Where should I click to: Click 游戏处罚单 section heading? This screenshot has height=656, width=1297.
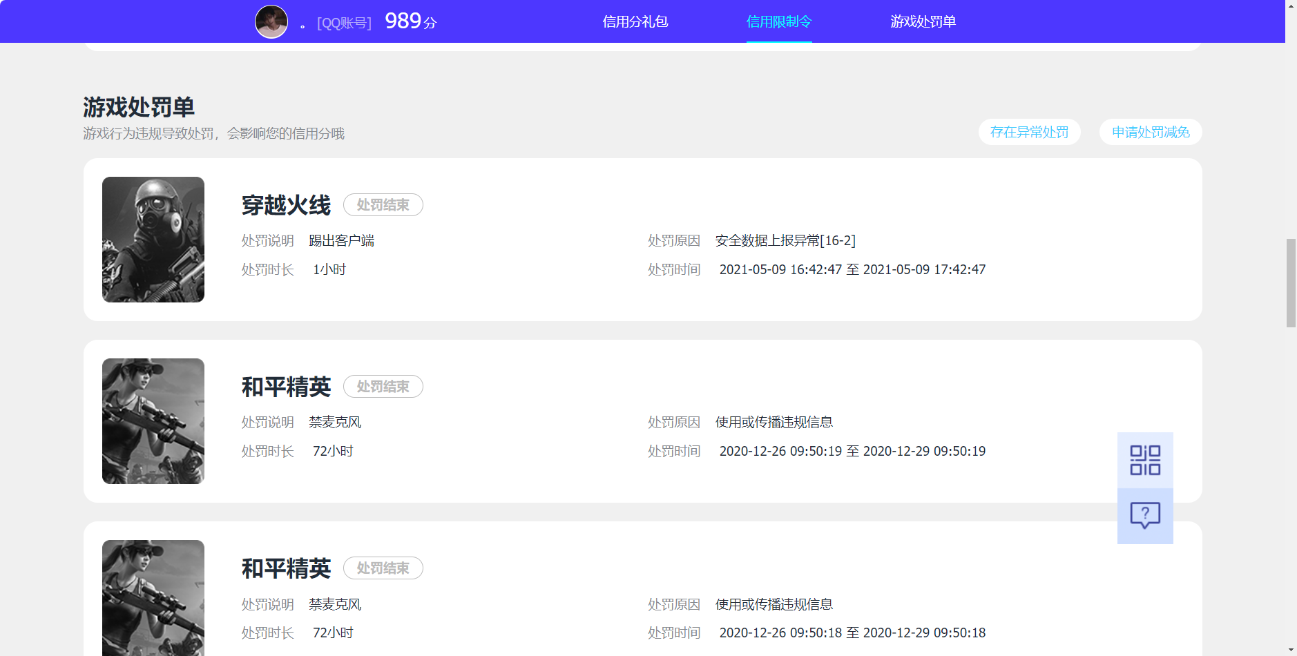139,107
